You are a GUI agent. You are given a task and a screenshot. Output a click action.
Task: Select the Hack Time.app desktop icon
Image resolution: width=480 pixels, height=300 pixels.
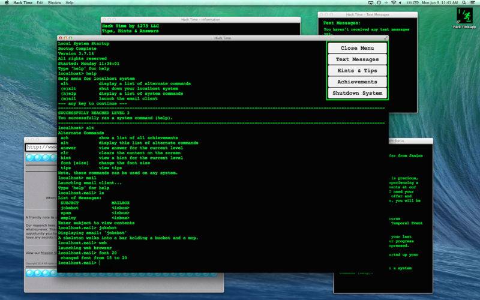click(464, 18)
